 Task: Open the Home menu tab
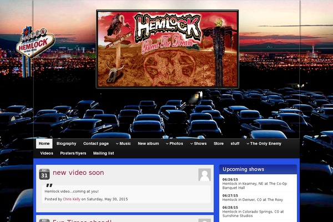[44, 144]
